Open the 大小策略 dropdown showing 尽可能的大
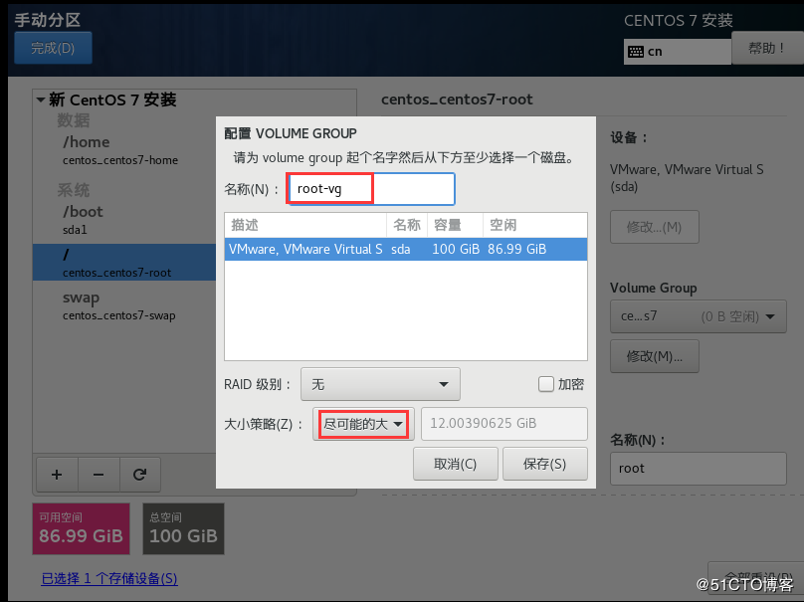The width and height of the screenshot is (804, 602). click(363, 424)
